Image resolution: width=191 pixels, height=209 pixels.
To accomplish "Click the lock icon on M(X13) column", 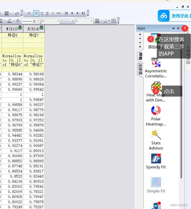I will point(20,27).
